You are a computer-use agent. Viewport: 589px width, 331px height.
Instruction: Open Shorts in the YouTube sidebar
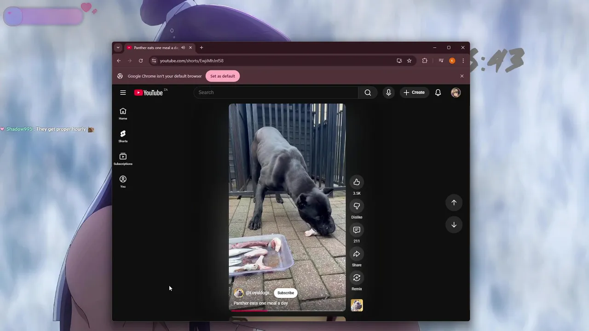coord(123,136)
